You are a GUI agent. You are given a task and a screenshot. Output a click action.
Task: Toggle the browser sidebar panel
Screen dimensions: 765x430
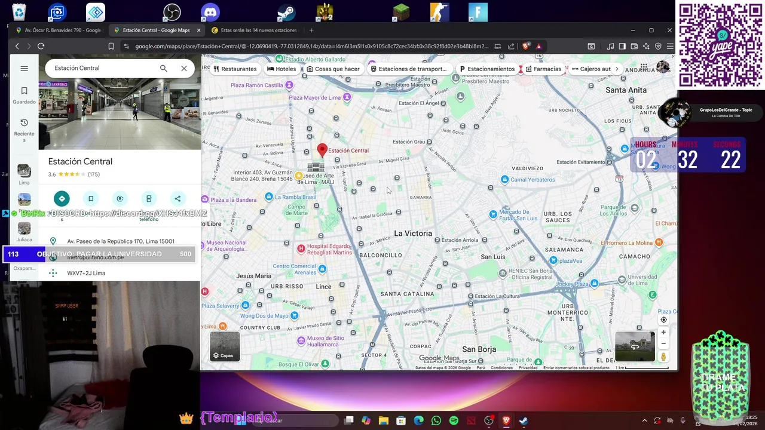pyautogui.click(x=622, y=46)
